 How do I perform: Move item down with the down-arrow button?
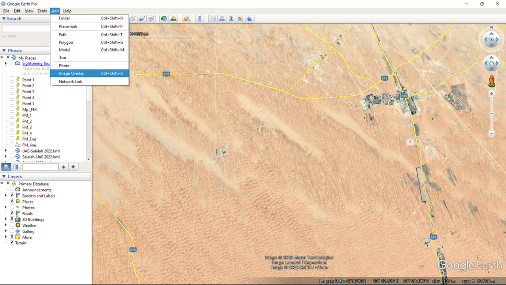tap(73, 167)
